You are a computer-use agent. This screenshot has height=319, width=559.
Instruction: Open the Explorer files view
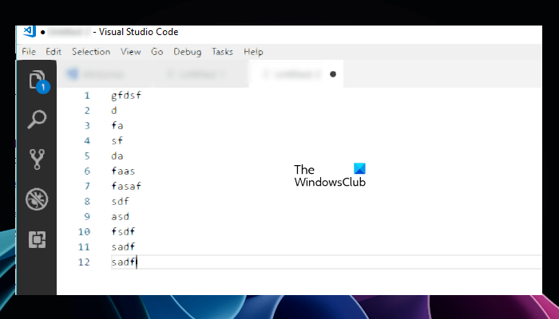[38, 81]
